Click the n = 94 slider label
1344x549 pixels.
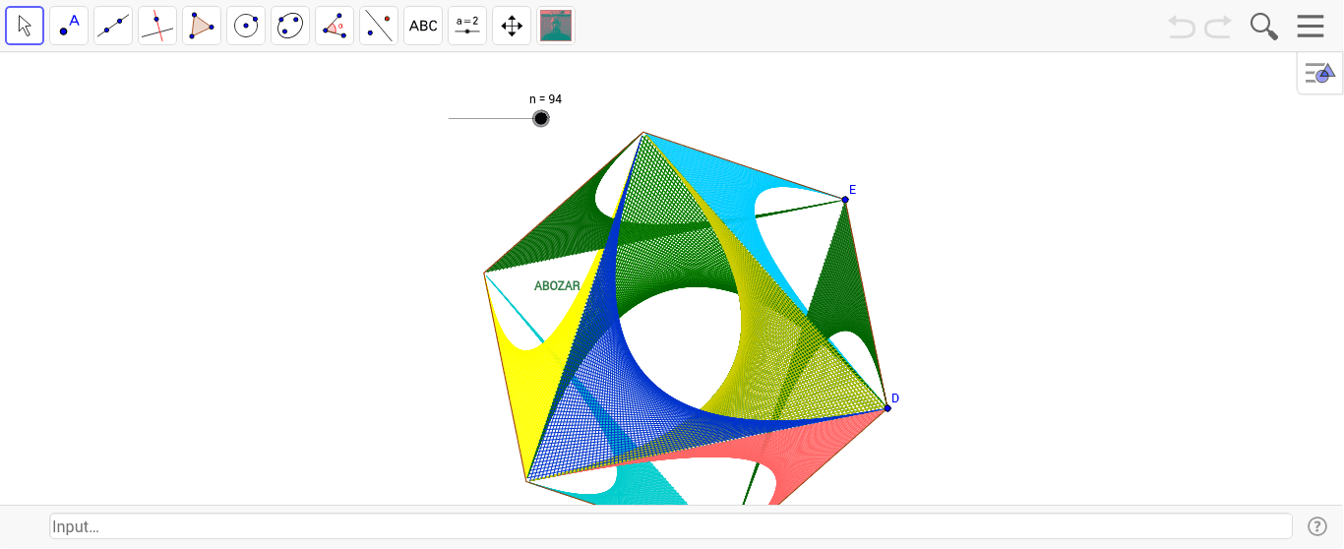click(545, 99)
